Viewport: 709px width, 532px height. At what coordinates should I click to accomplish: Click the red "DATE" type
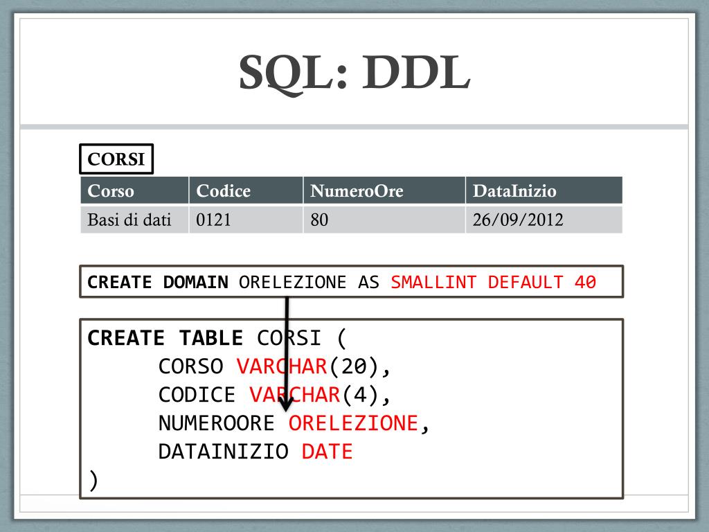click(327, 452)
